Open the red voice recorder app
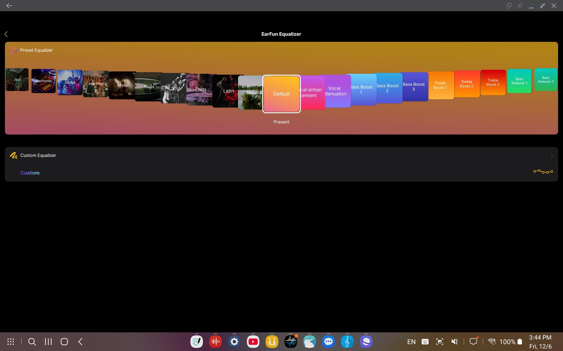 pos(215,342)
